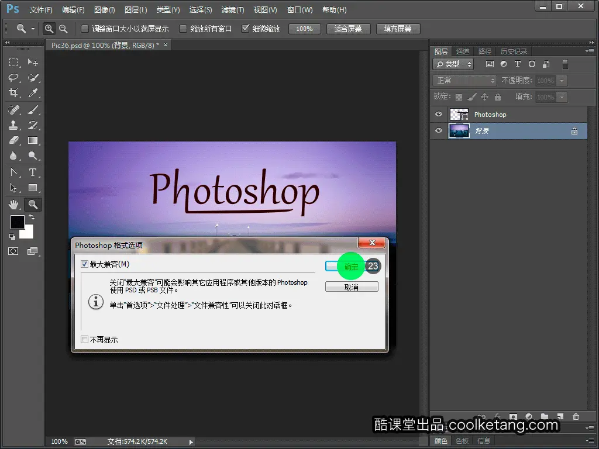The width and height of the screenshot is (599, 449).
Task: Click the 适合屏幕 button
Action: 348,29
